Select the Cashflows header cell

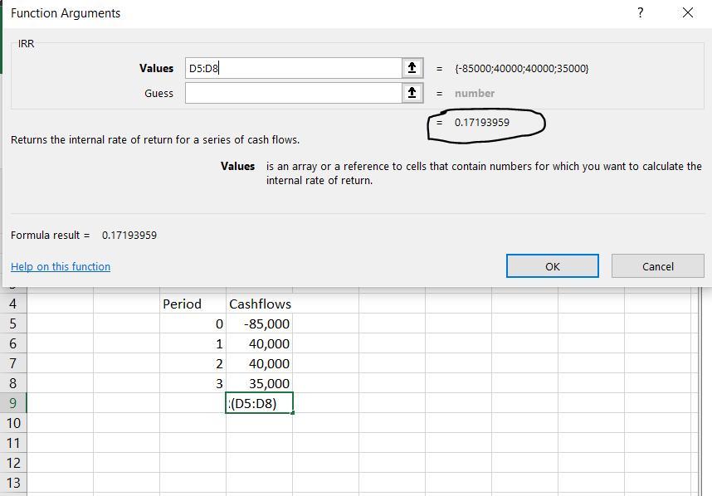pyautogui.click(x=259, y=304)
